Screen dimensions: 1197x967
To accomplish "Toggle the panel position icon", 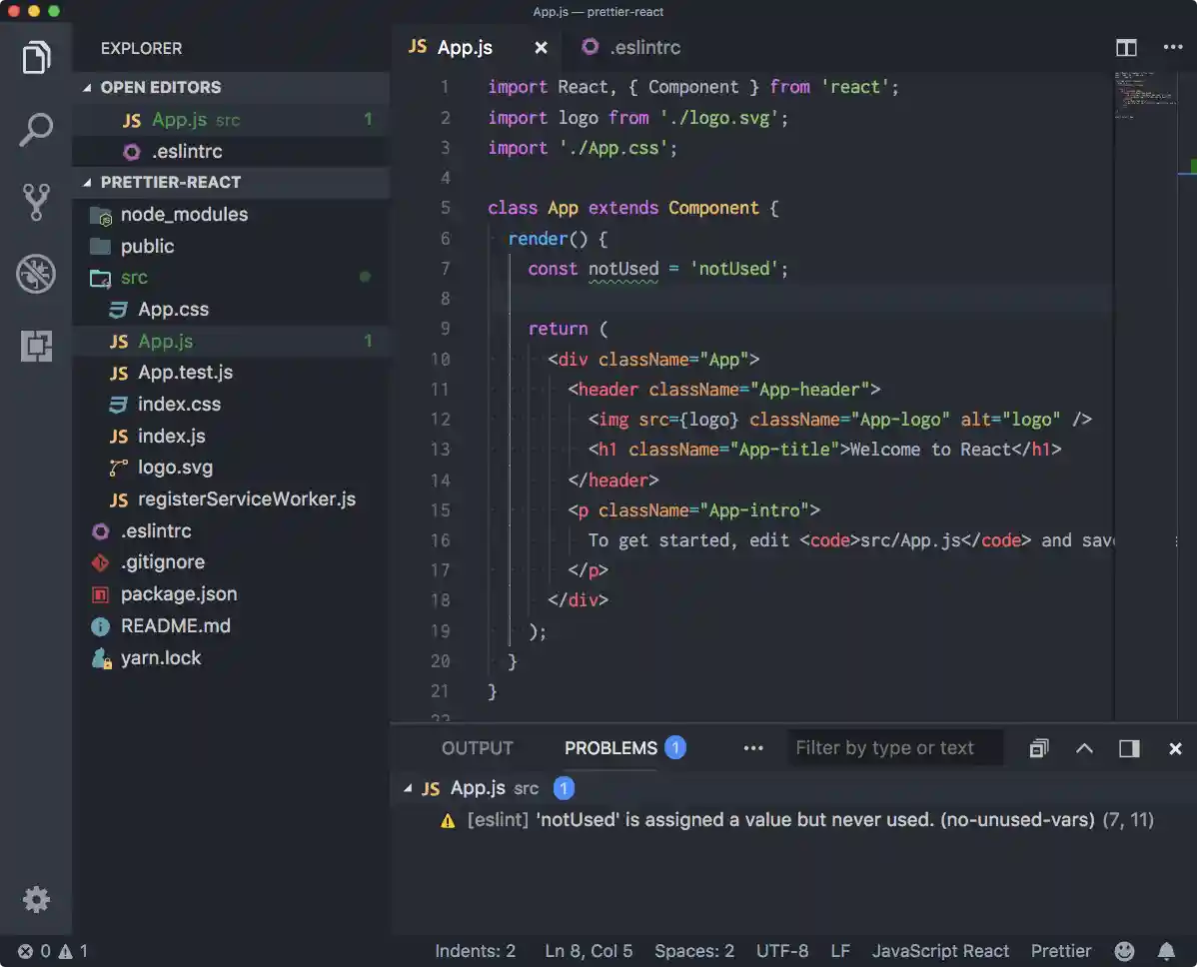I will point(1129,748).
